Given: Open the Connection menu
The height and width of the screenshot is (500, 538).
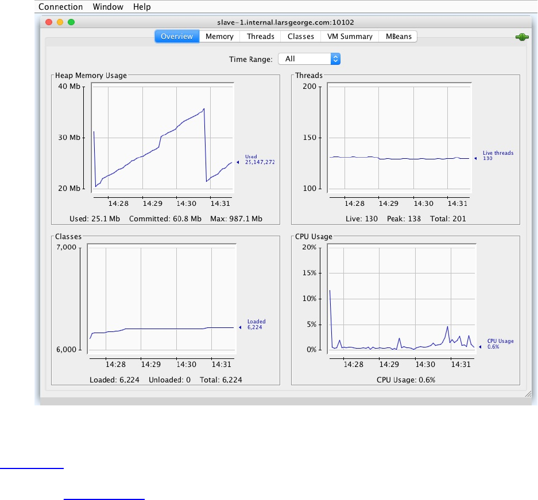Looking at the screenshot, I should pyautogui.click(x=61, y=7).
